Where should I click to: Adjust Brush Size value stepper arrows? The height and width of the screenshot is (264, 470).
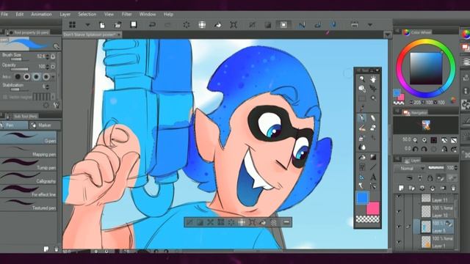coord(47,56)
